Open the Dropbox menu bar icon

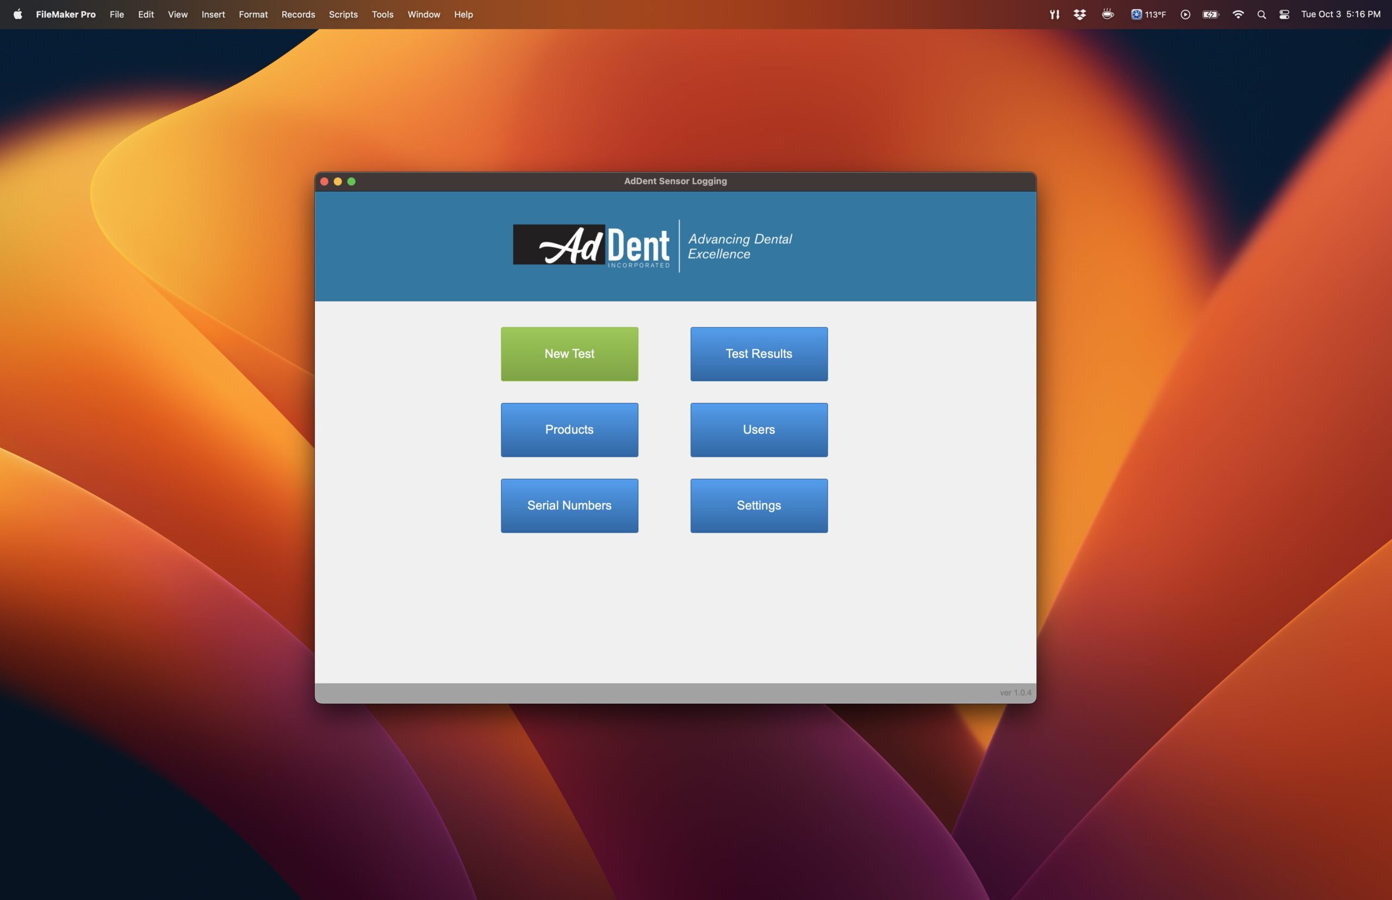click(x=1079, y=14)
